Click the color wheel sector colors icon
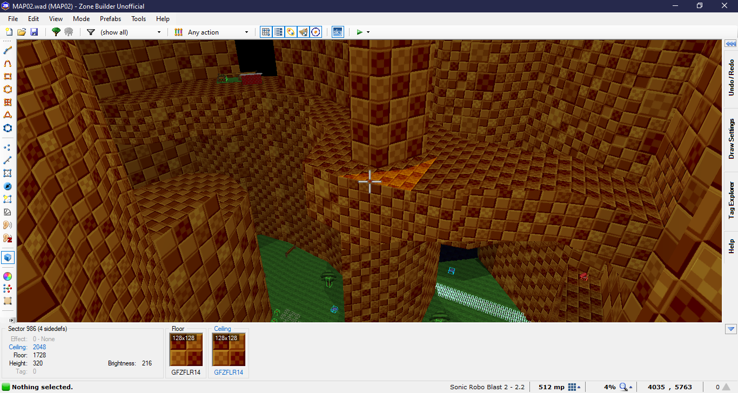Screen dimensions: 738x393 tap(8, 276)
